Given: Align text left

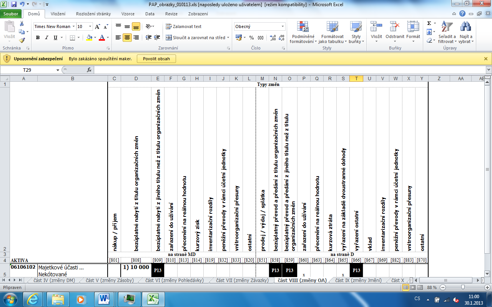Looking at the screenshot, I should click(118, 38).
